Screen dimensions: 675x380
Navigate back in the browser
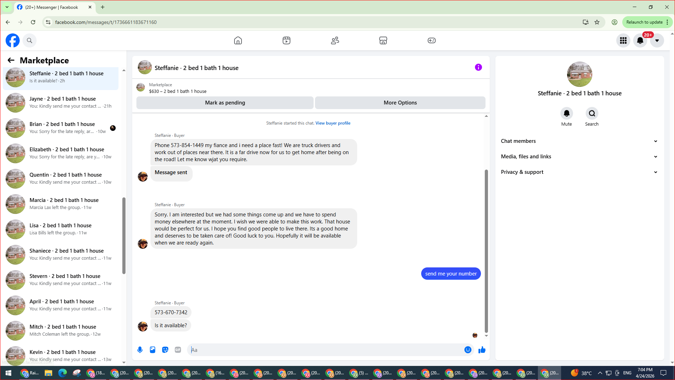[8, 22]
